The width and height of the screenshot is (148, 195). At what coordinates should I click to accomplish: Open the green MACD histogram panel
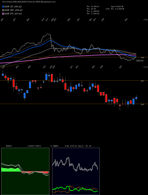(x=25, y=171)
